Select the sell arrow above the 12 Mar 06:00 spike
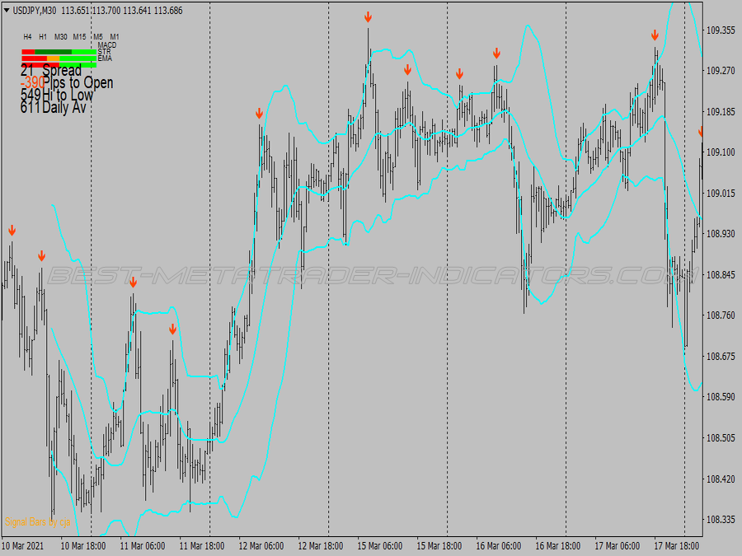Image resolution: width=742 pixels, height=556 pixels. pos(260,114)
